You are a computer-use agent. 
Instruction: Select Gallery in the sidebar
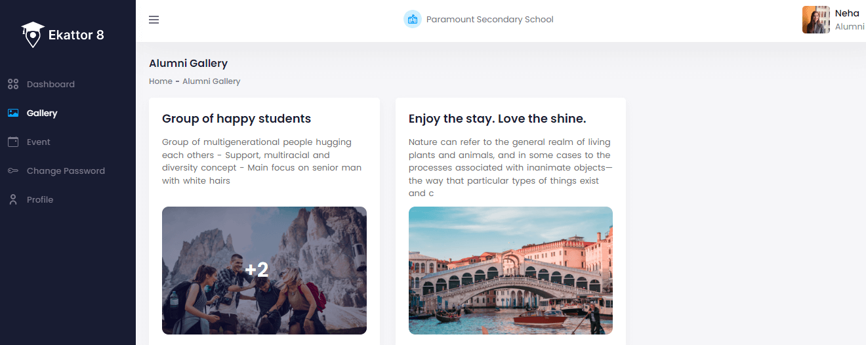pyautogui.click(x=42, y=113)
